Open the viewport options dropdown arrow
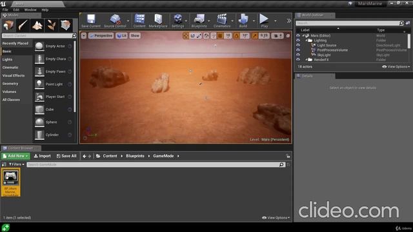Viewport: 413px width, 232px height. (x=83, y=35)
